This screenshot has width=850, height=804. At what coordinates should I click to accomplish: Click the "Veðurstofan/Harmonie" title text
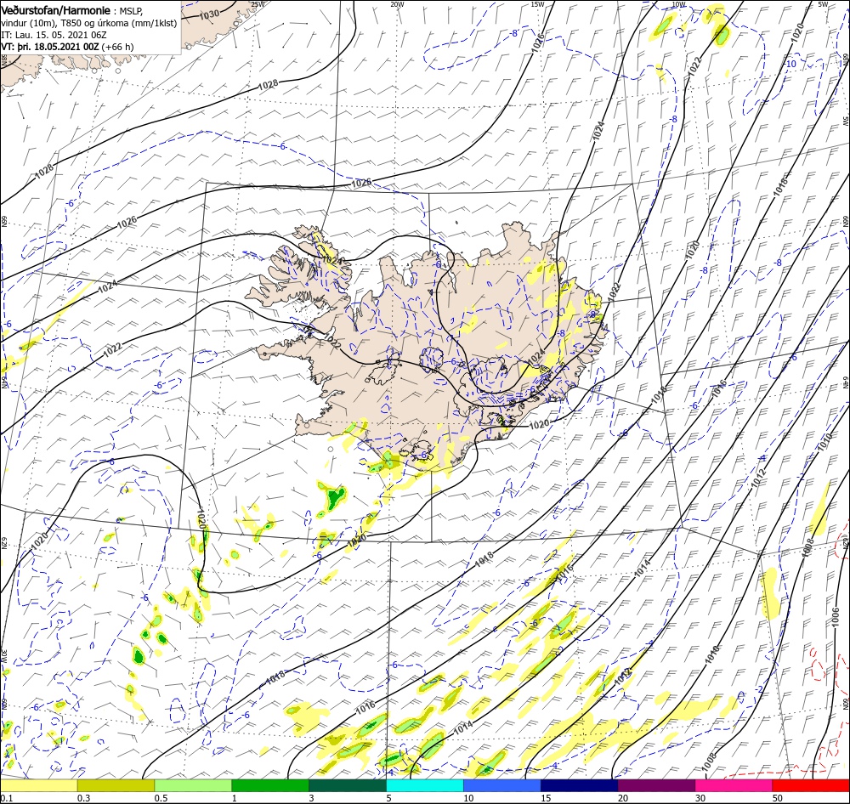[56, 11]
